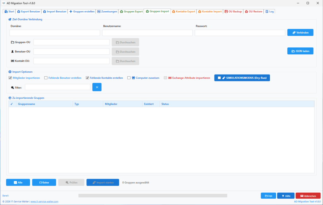This screenshot has height=205, width=323.
Task: Click the Gruppen-OU folder icon
Action: [x=12, y=42]
